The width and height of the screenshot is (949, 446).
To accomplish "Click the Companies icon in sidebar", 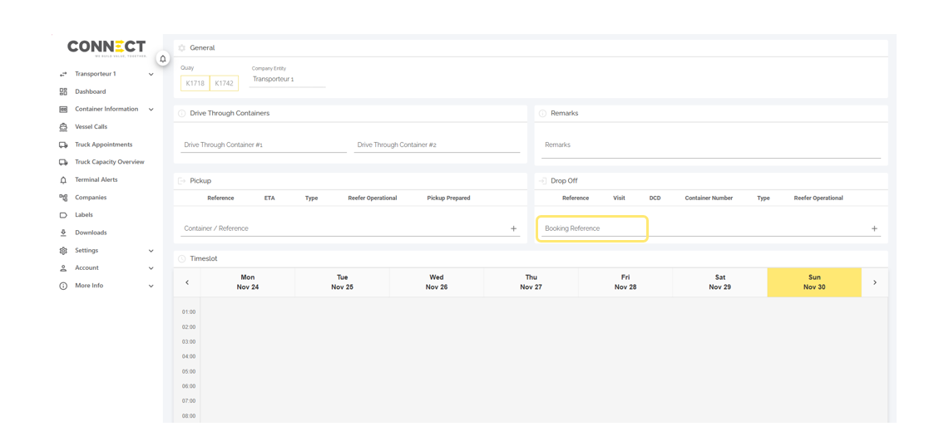I will click(x=63, y=198).
